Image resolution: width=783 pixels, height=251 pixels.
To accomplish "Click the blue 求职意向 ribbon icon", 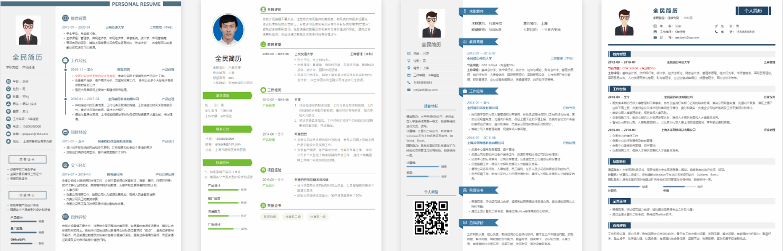I will pyautogui.click(x=457, y=11).
